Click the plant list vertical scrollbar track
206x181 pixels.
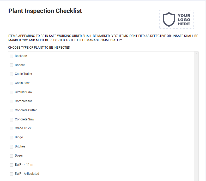tap(196, 118)
